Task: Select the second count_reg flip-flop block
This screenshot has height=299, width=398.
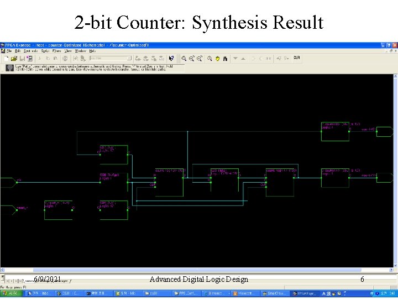Action: click(x=280, y=182)
